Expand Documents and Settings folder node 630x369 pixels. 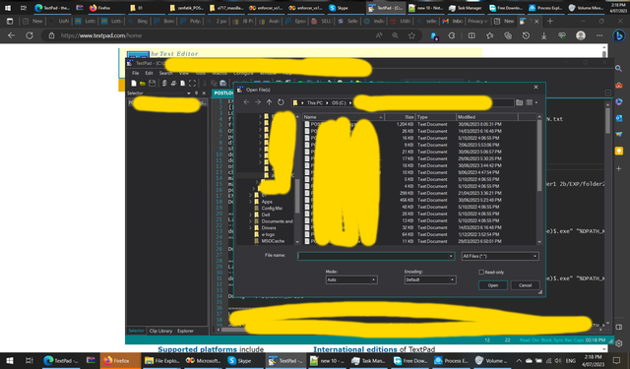[x=250, y=221]
